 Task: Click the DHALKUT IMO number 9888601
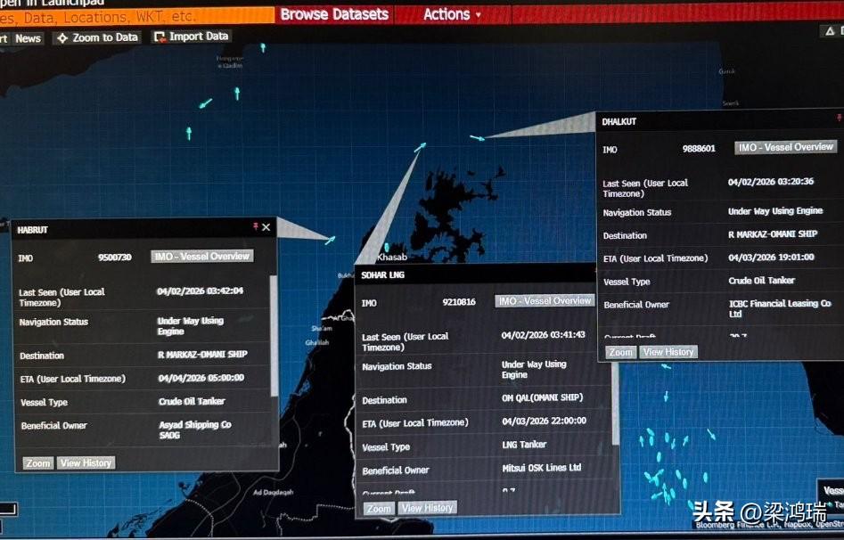coord(699,149)
